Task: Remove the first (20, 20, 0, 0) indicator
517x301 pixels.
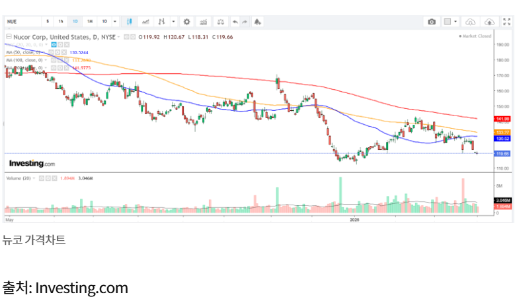Action: coord(67,44)
